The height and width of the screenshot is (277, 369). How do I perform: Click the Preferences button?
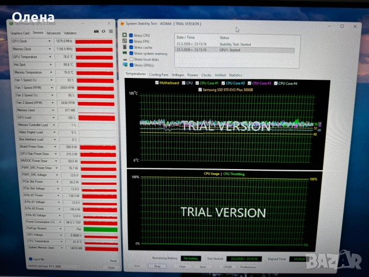pyautogui.click(x=247, y=267)
